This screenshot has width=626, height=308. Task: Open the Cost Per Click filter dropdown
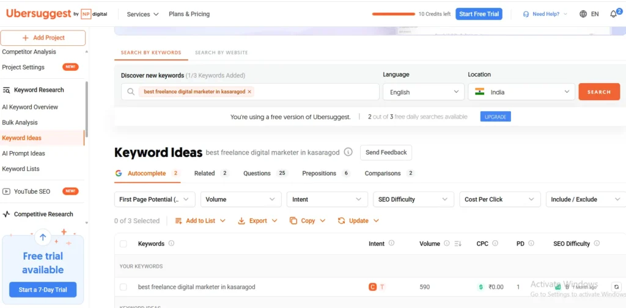[x=500, y=199]
